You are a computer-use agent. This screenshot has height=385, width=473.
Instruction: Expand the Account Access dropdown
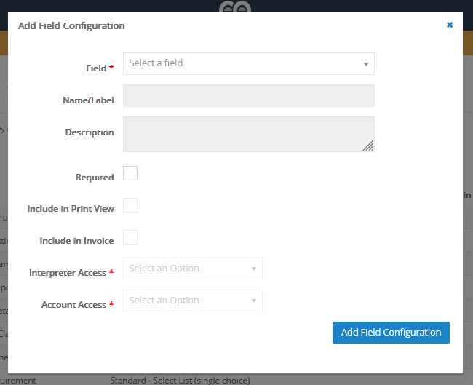point(188,301)
